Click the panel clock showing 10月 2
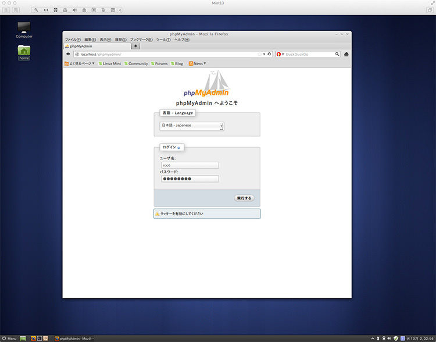 [x=420, y=339]
